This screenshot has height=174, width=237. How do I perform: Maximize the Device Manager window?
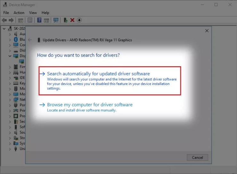(x=216, y=5)
